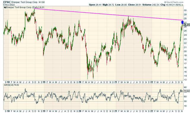Click the 30 label on the price axis

pos(185,10)
